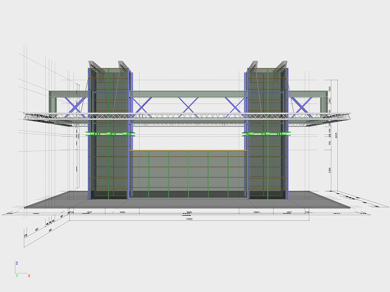Pick the blue cross-brace left of center
This screenshot has width=390, height=292.
141,105
